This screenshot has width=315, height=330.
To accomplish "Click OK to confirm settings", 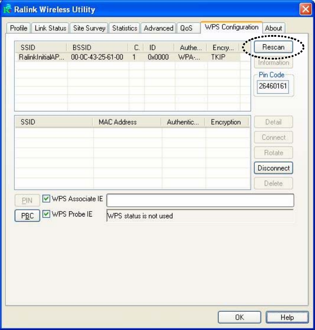I will click(x=240, y=317).
